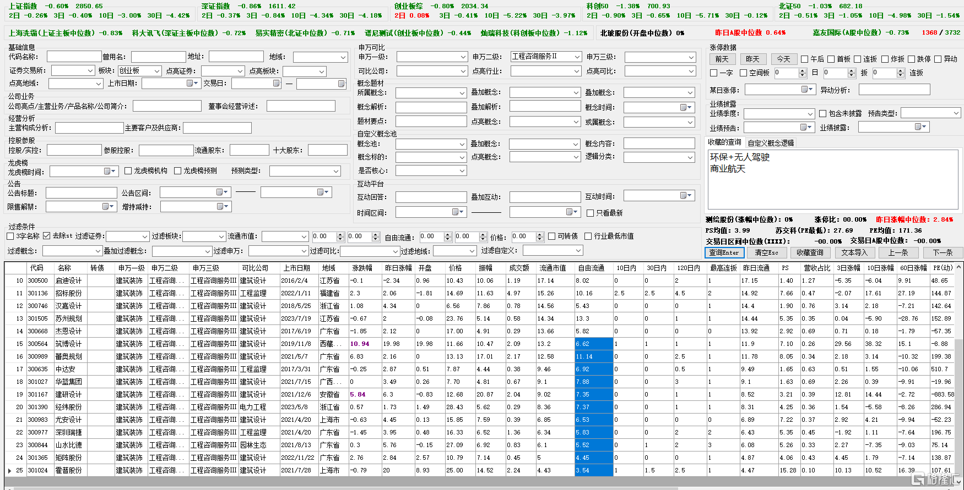Image resolution: width=964 pixels, height=490 pixels.
Task: Check the 跌停 checkbox
Action: tap(912, 59)
